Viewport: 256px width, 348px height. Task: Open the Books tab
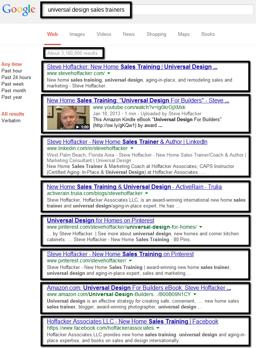click(208, 34)
